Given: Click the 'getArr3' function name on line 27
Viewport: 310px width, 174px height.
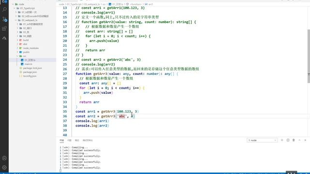Looking at the screenshot, I should click(100, 74).
